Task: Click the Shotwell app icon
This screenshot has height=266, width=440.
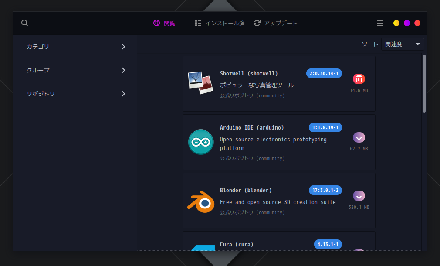Action: pos(201,83)
